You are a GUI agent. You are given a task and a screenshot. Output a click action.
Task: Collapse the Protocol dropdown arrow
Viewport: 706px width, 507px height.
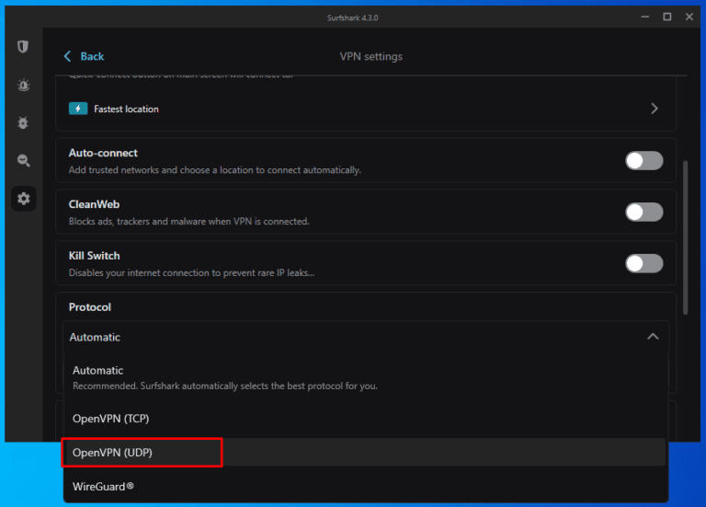tap(653, 337)
